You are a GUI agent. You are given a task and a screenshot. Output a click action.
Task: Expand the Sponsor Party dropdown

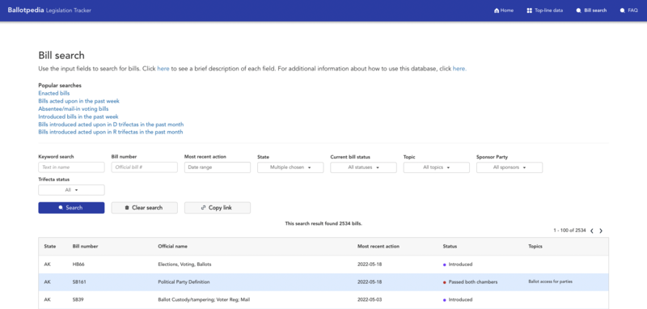(x=510, y=167)
